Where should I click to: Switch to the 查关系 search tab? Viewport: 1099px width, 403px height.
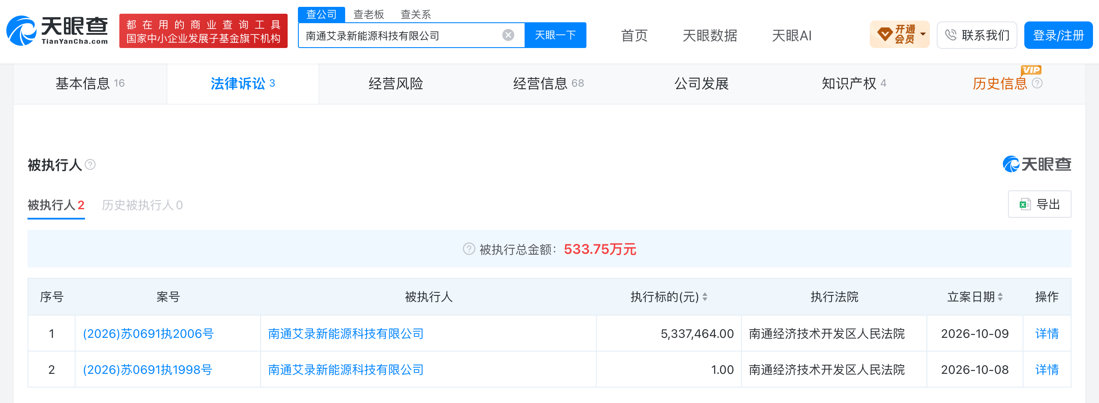pos(416,15)
